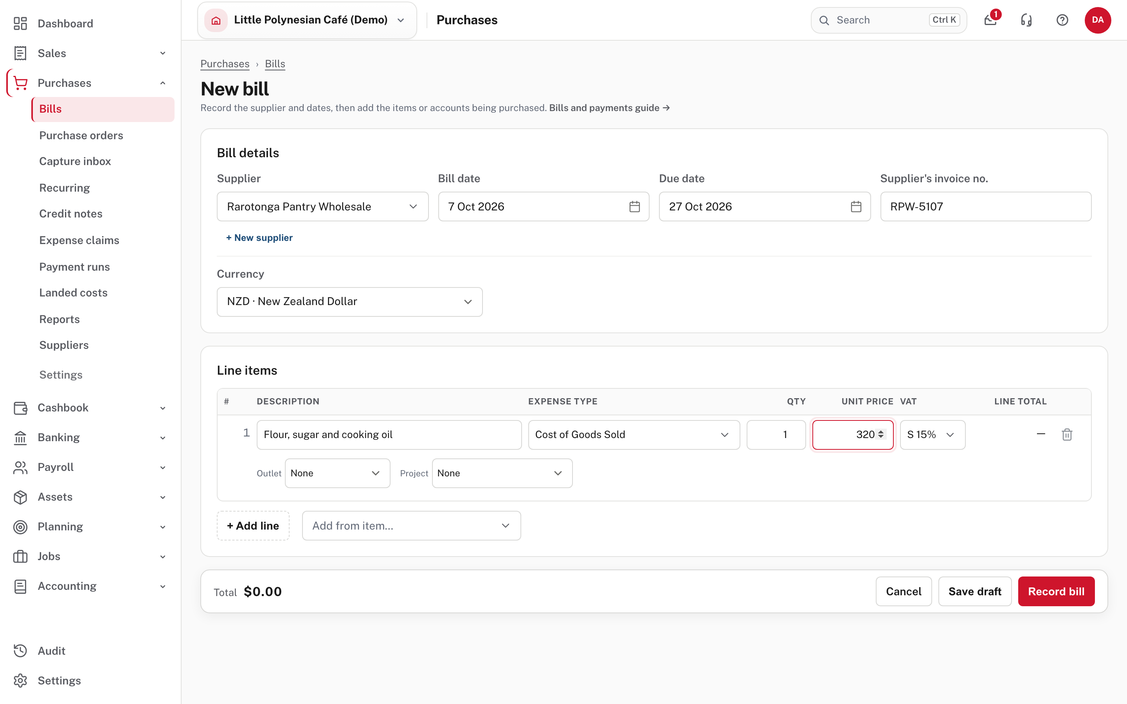Click the search magnifier icon
Image resolution: width=1127 pixels, height=704 pixels.
[x=824, y=20]
